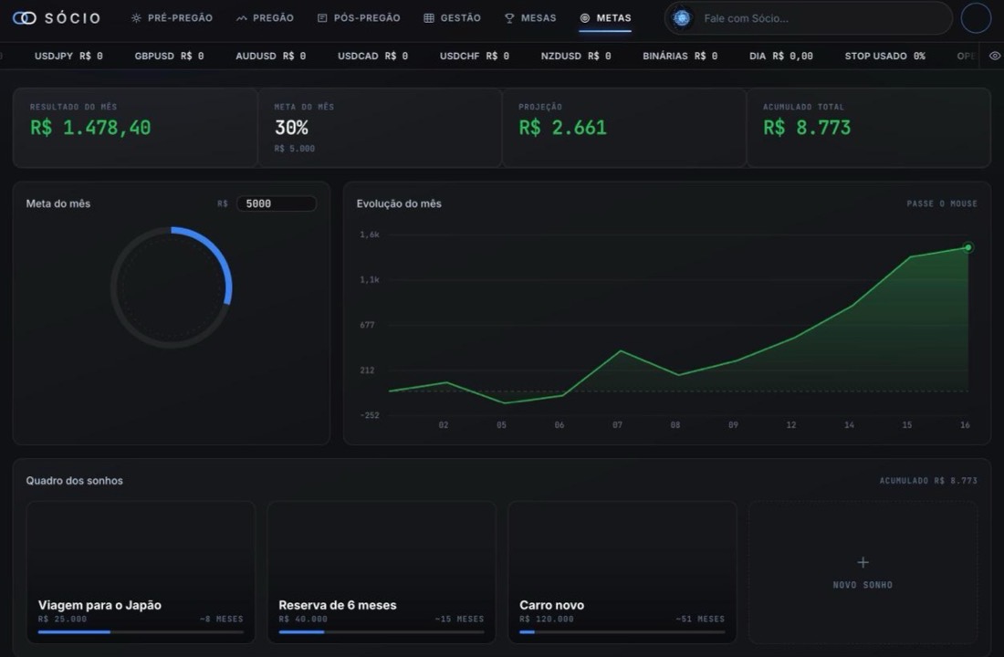The height and width of the screenshot is (657, 1004).
Task: Click the sun icon beside Pré-Pregão
Action: point(136,18)
